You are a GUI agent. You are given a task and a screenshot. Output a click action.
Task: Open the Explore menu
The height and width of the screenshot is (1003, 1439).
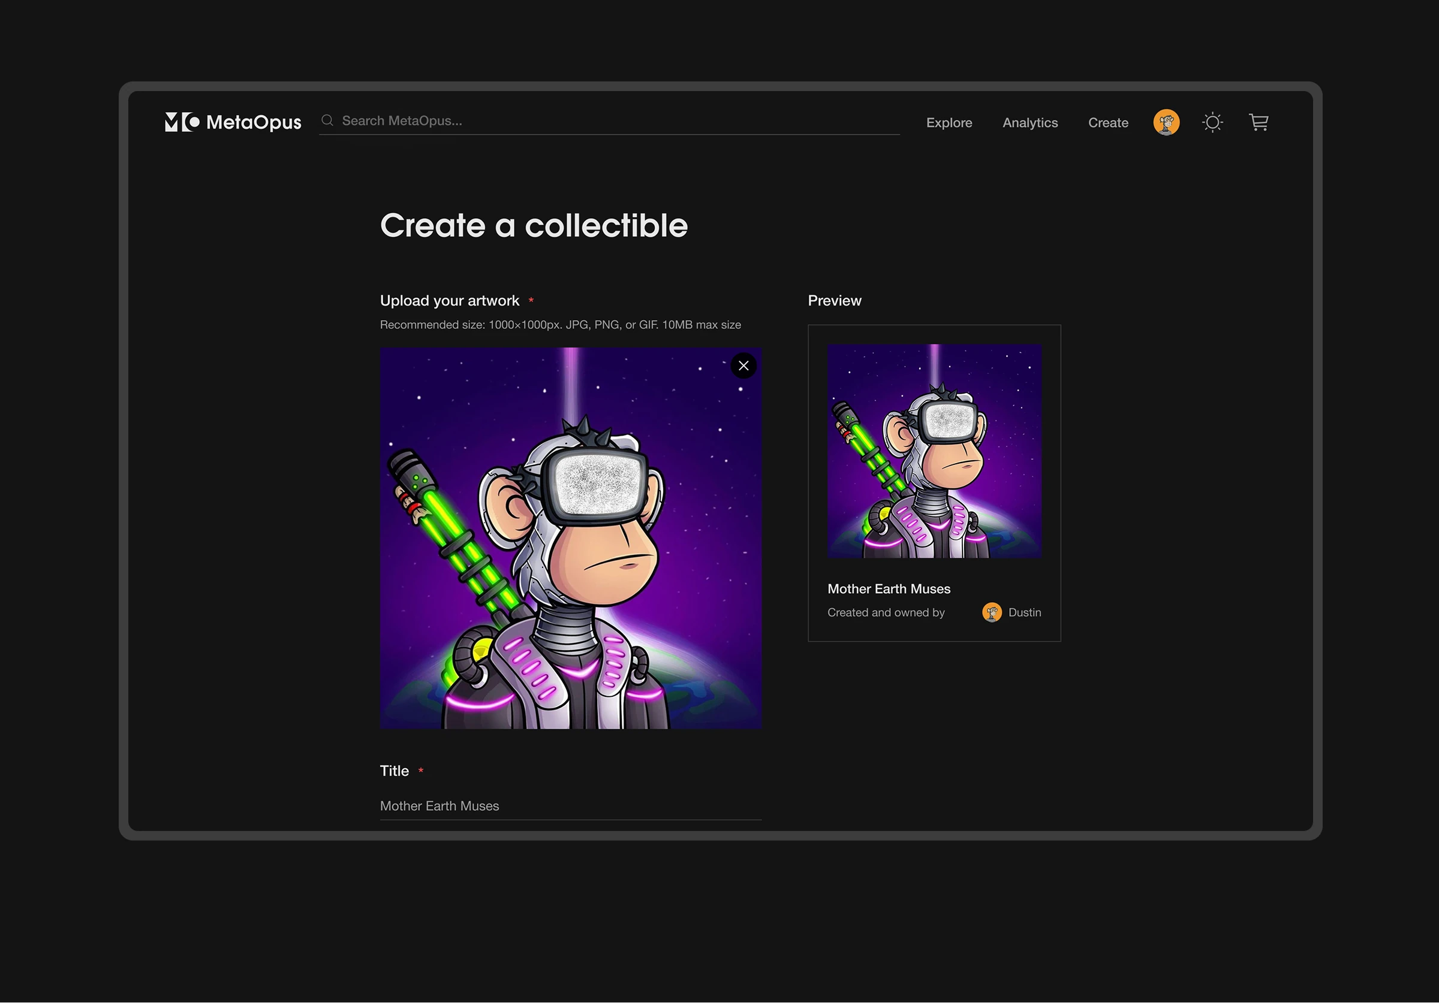tap(949, 123)
